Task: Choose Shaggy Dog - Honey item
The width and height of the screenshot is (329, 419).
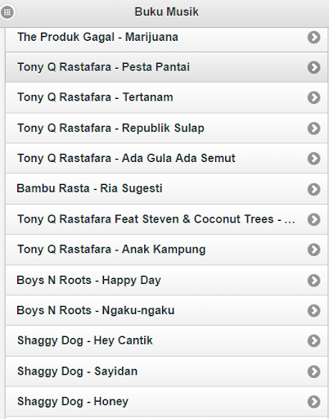Action: coord(166,402)
